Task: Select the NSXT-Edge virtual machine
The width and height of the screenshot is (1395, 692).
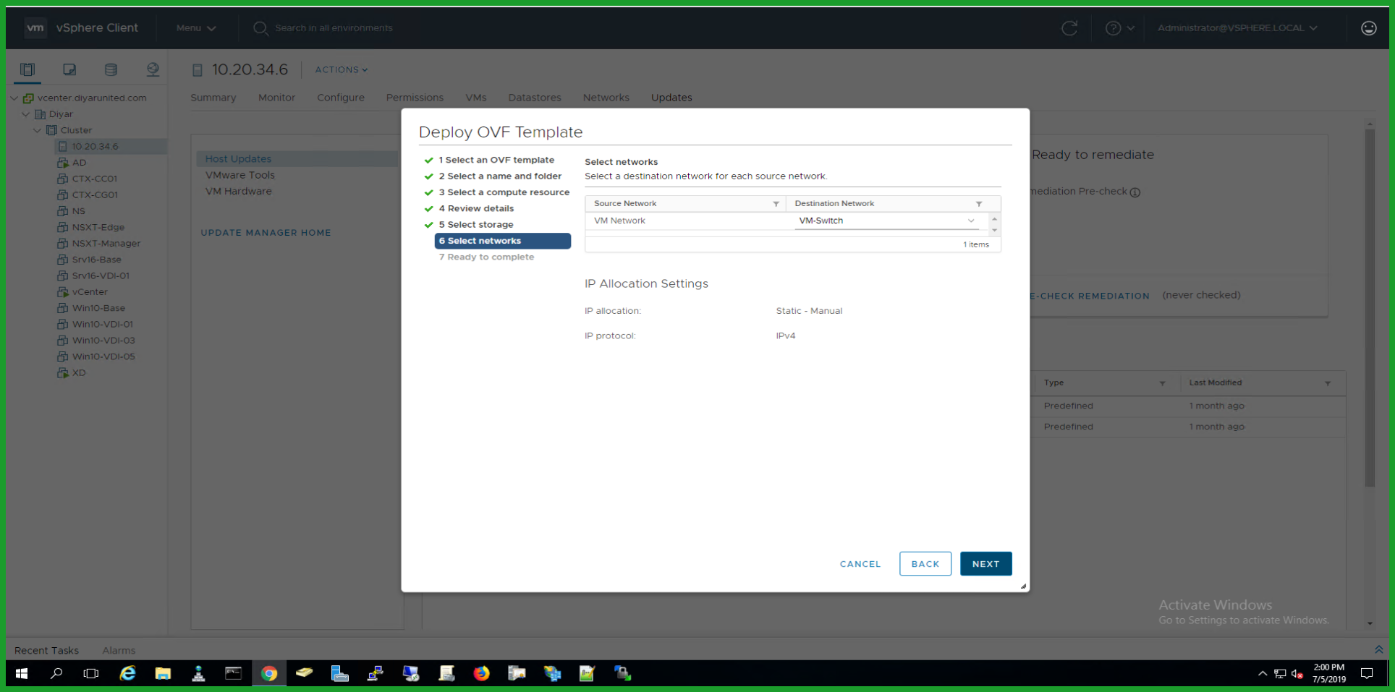Action: coord(98,227)
